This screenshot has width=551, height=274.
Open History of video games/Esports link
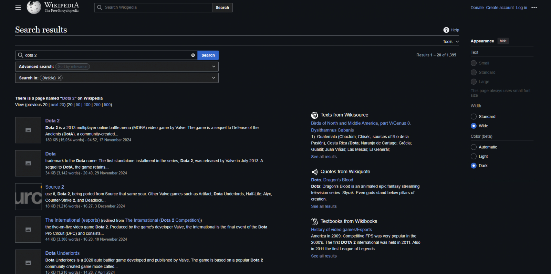click(x=341, y=230)
